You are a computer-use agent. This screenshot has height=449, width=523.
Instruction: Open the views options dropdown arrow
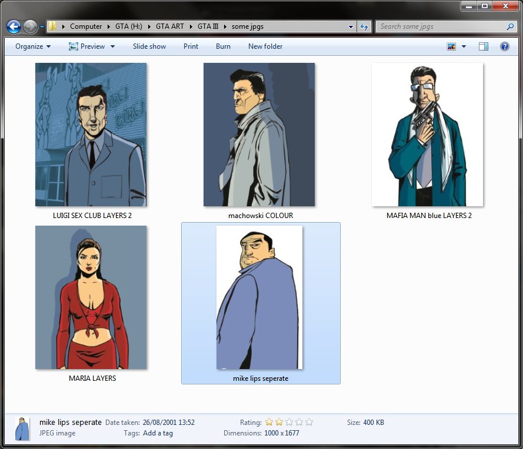[x=464, y=46]
